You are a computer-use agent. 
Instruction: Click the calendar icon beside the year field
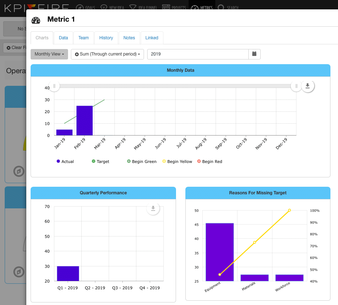[x=254, y=54]
